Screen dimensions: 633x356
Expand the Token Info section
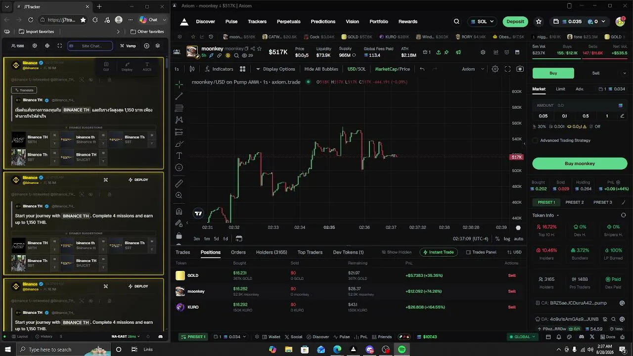coord(545,216)
